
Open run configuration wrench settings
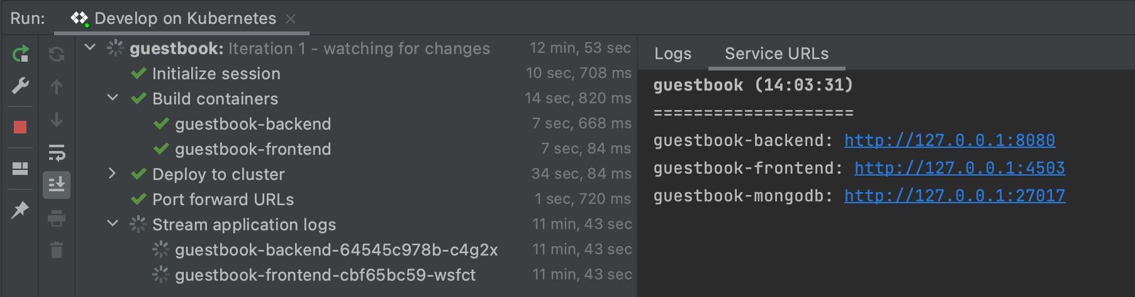coord(20,86)
